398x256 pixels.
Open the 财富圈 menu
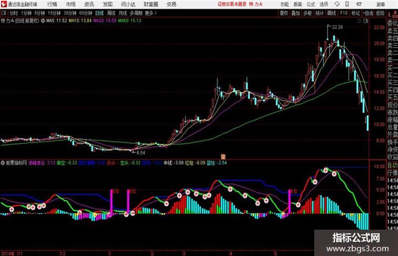tap(151, 4)
